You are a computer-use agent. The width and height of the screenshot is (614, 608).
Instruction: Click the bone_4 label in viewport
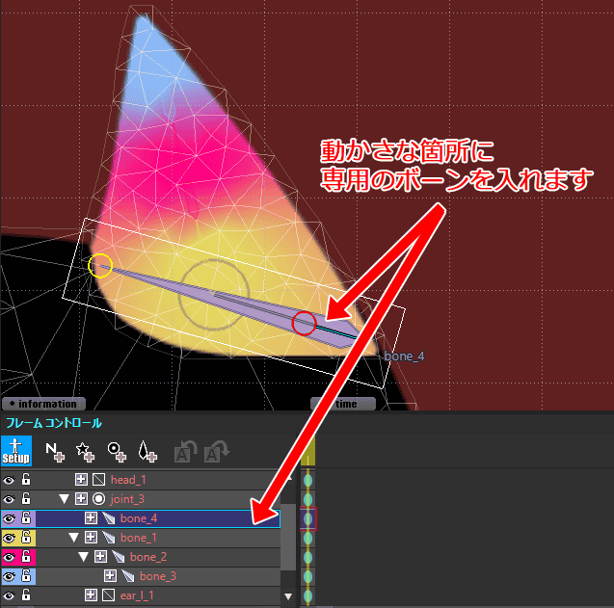point(404,357)
